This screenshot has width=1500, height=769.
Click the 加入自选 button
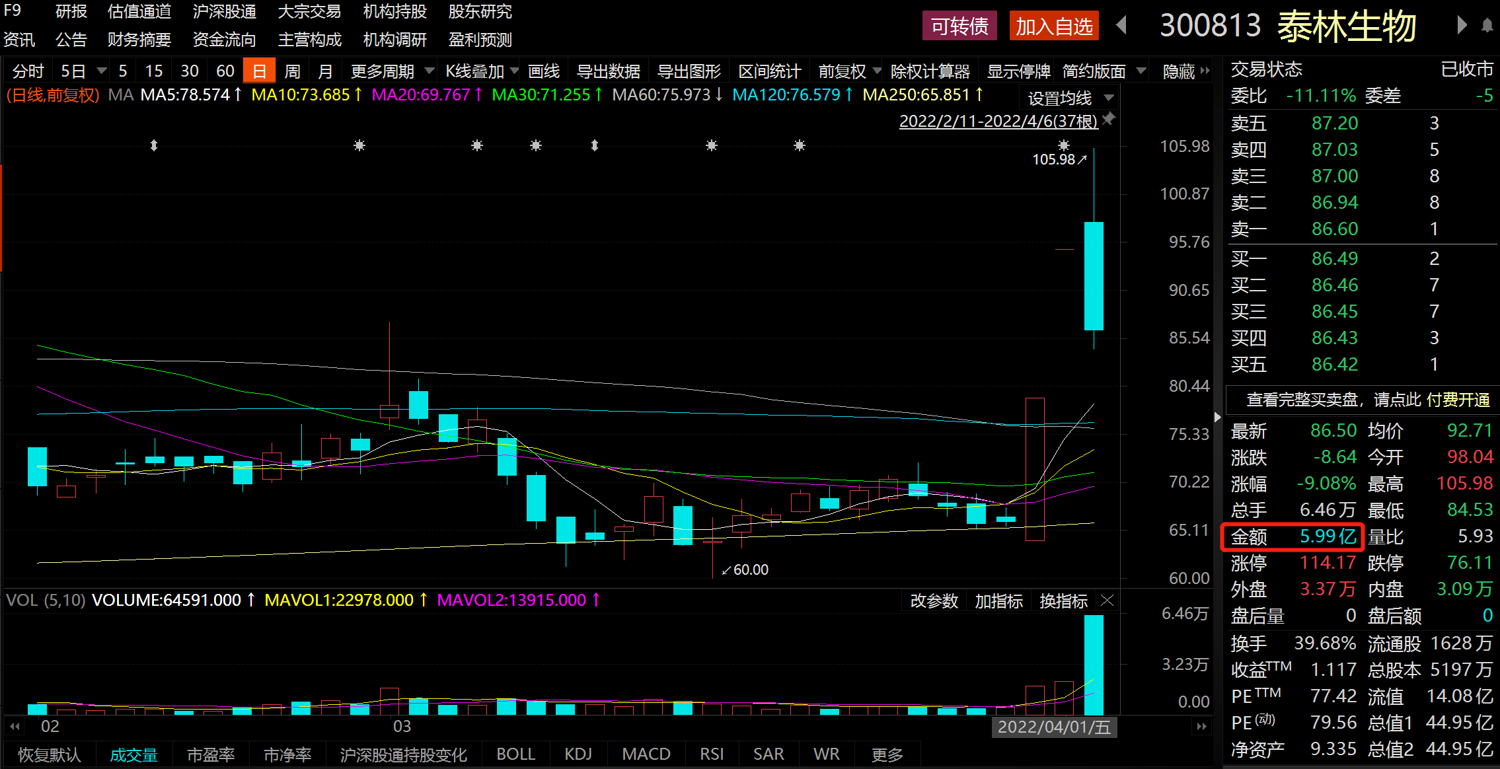pos(1054,26)
